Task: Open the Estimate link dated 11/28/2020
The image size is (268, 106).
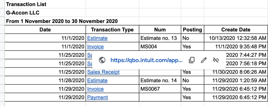Action: [x=97, y=80]
